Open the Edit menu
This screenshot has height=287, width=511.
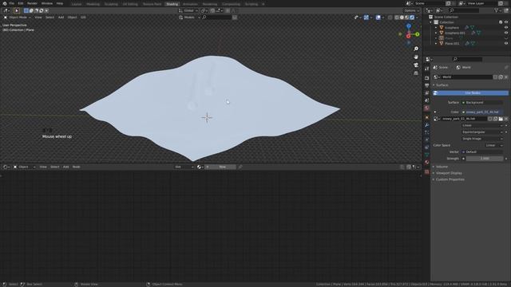click(x=21, y=3)
